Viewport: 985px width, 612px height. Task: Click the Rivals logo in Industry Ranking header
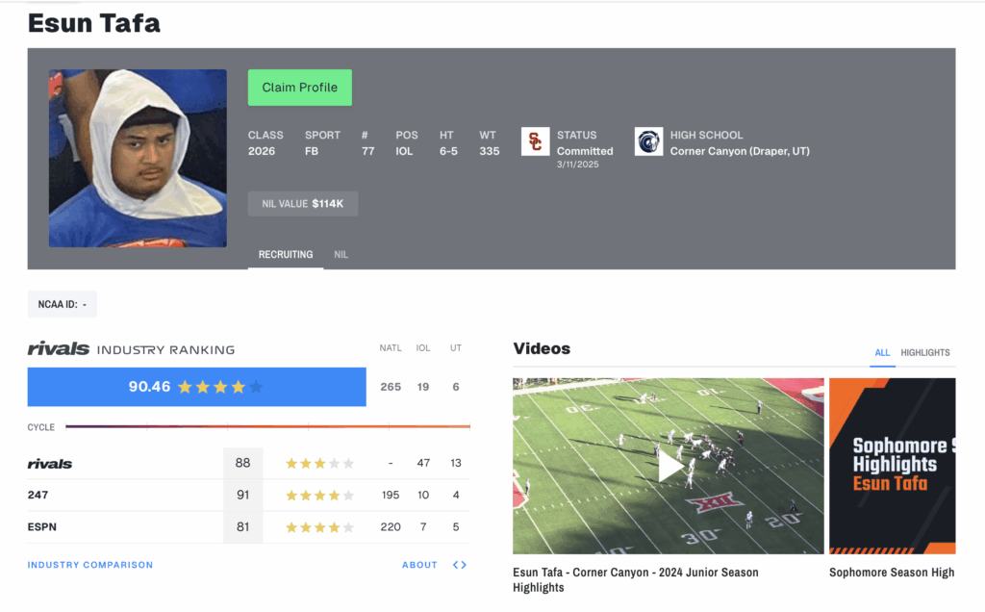(x=59, y=348)
